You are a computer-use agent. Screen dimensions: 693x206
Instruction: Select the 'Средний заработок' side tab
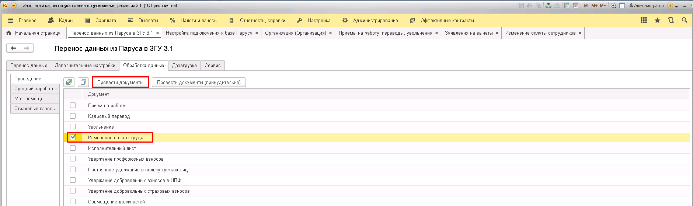click(35, 89)
